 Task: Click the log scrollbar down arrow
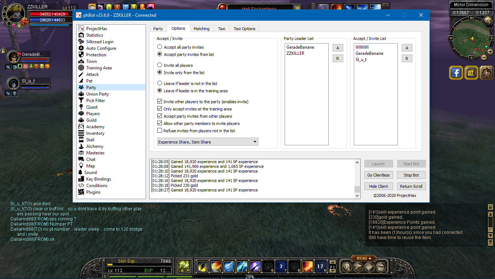point(357,196)
